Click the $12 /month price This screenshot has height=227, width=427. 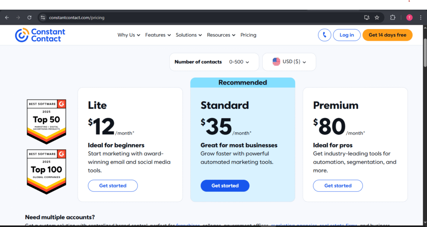111,127
